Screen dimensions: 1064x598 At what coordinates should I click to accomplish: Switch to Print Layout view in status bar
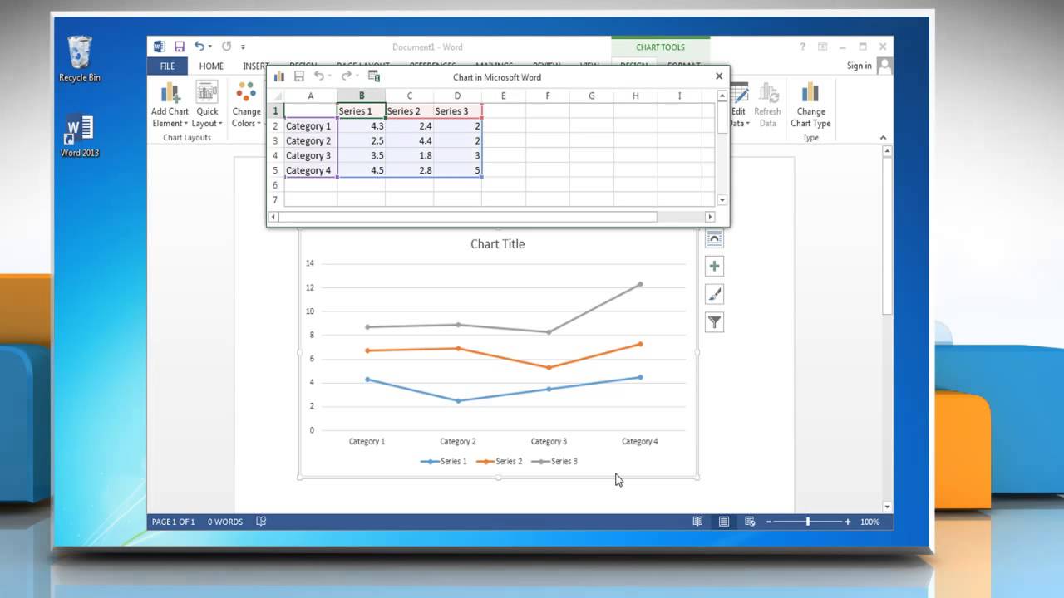[724, 522]
